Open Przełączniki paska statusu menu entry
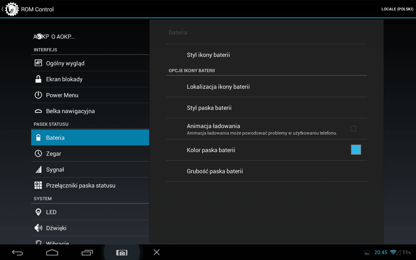The height and width of the screenshot is (260, 416). click(81, 186)
